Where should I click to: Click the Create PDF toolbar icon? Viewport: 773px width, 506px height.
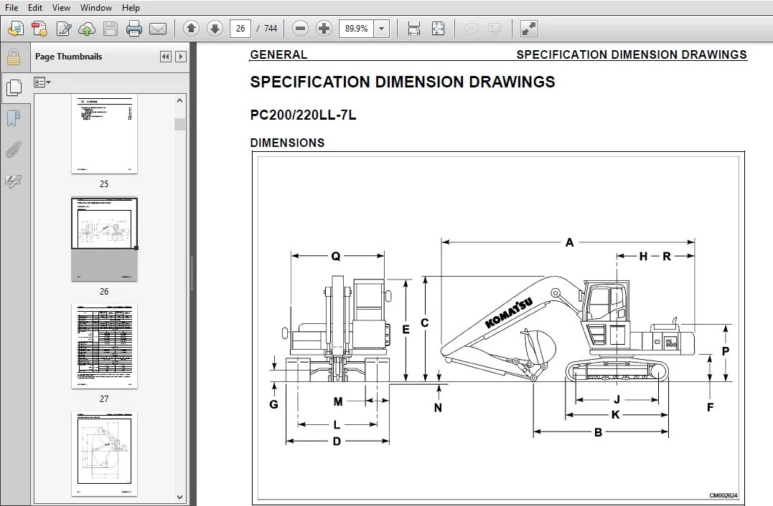coord(39,29)
